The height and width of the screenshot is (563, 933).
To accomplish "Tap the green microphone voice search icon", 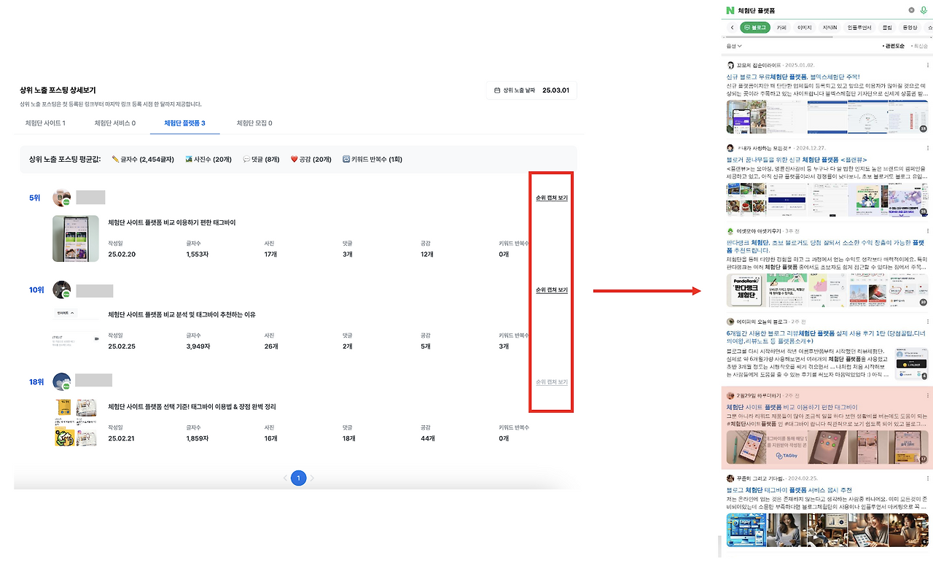I will point(924,10).
